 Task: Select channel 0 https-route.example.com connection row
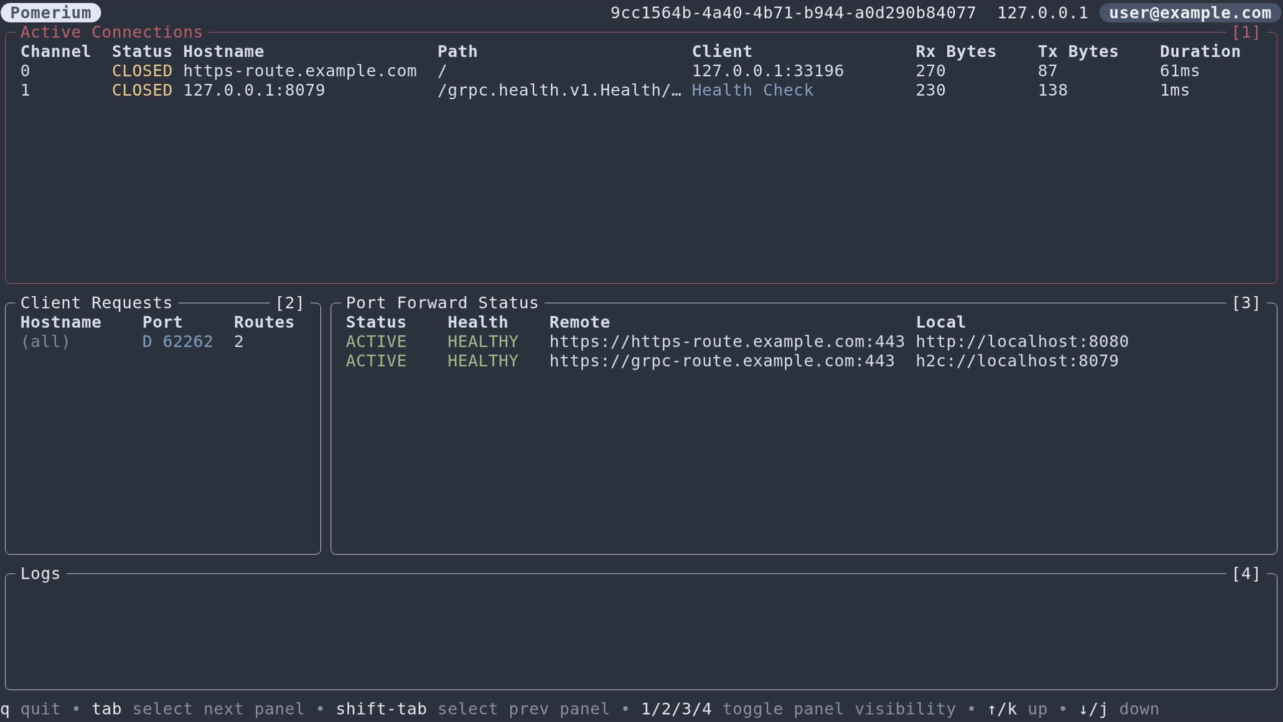(x=300, y=71)
